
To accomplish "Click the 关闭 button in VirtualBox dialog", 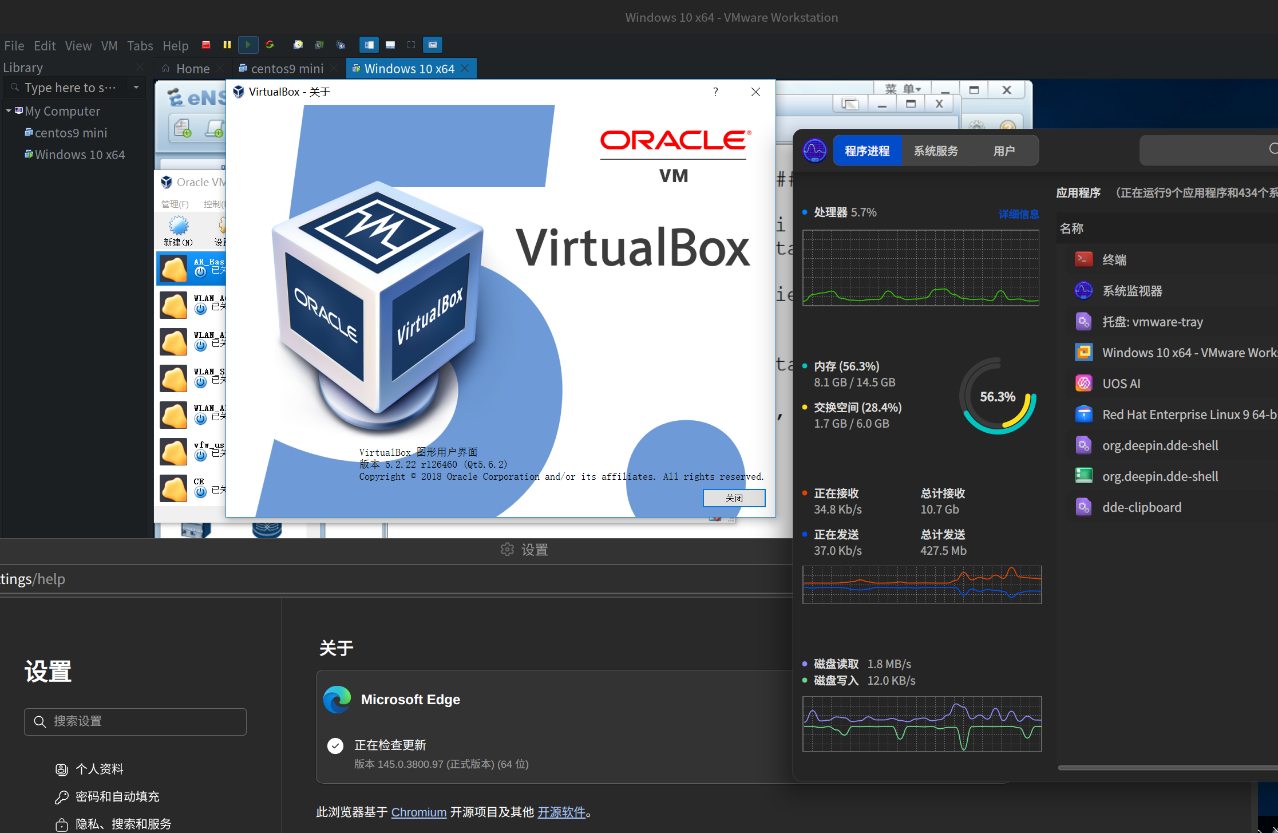I will tap(734, 498).
